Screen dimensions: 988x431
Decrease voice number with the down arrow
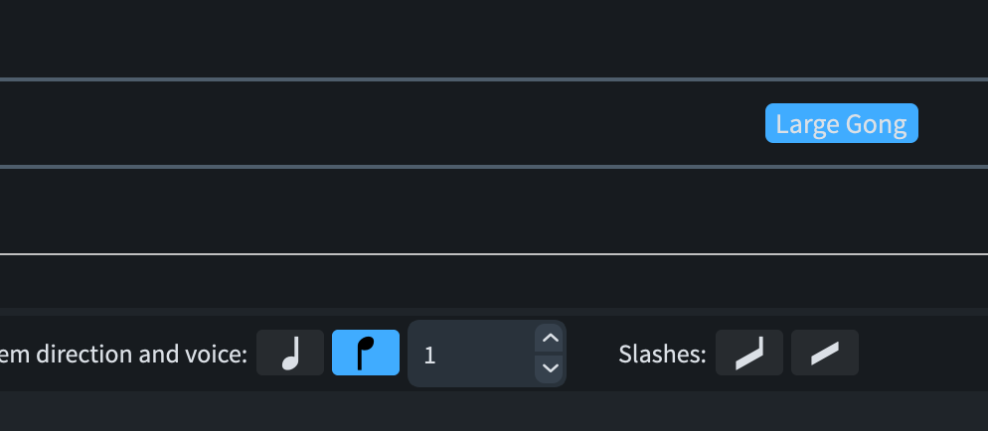[x=551, y=368]
